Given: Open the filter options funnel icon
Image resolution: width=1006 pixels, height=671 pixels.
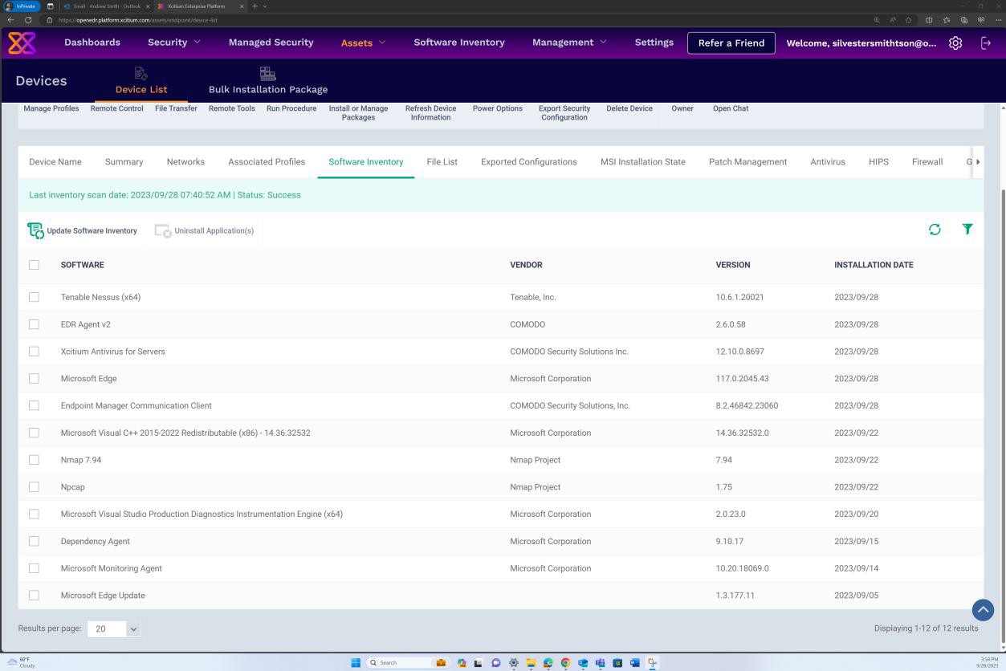Looking at the screenshot, I should click(x=967, y=230).
